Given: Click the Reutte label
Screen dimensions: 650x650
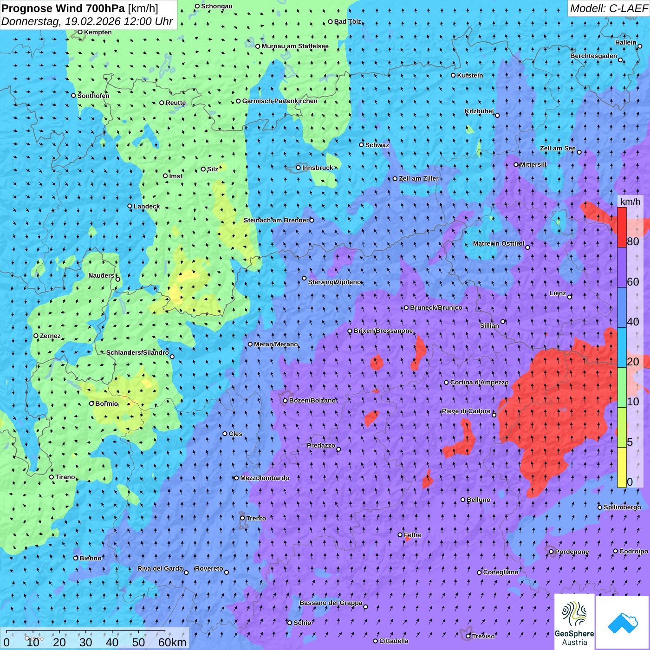Looking at the screenshot, I should pos(175,103).
